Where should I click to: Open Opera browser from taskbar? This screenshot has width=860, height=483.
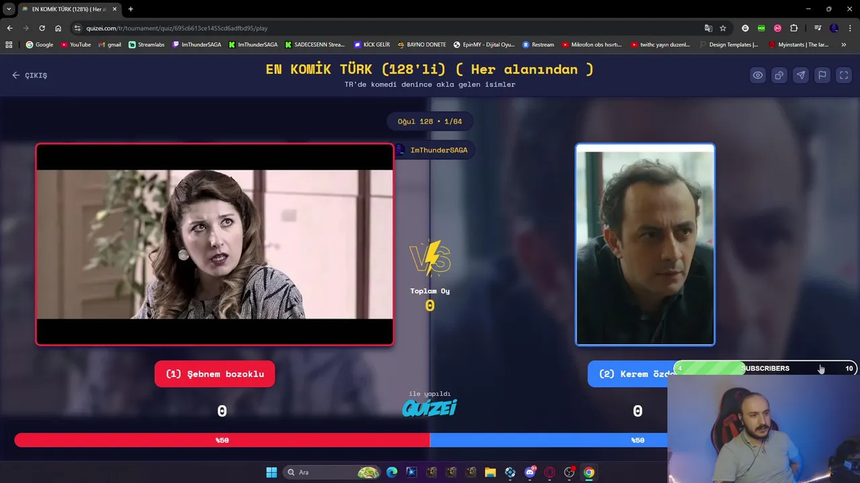pyautogui.click(x=550, y=472)
